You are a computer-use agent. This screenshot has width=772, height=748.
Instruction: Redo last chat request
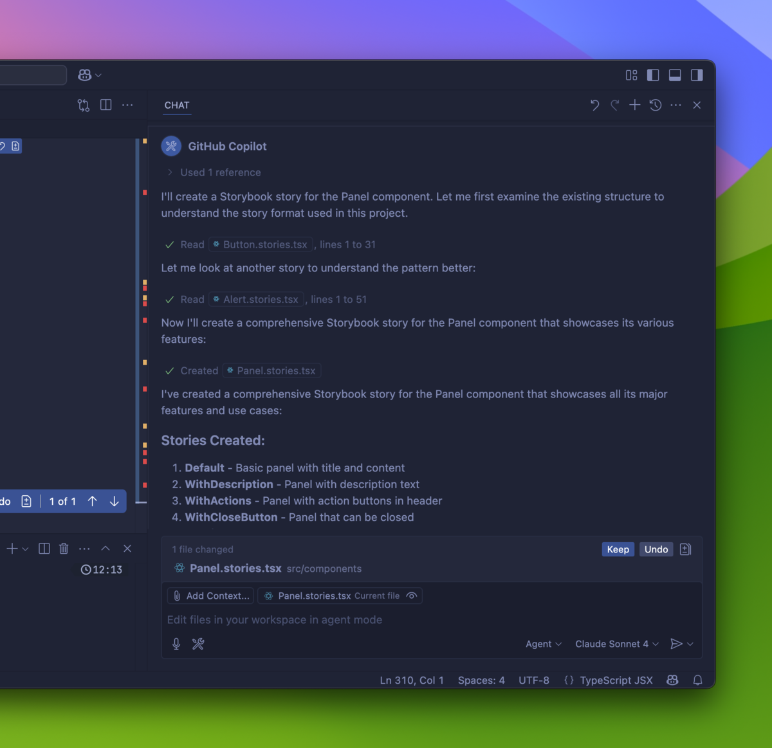coord(615,105)
